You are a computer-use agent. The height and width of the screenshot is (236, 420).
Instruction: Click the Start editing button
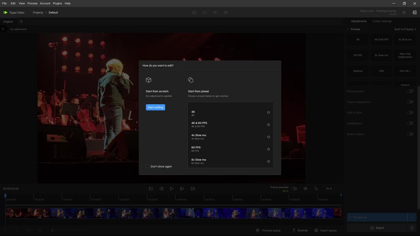tap(155, 107)
